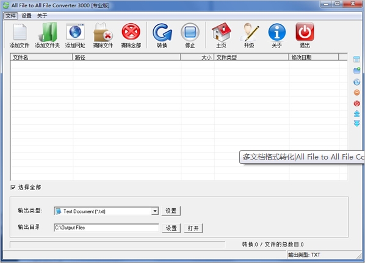
Task: Click the 添加文件夹 (Add Folder) green icon
Action: coord(48,35)
